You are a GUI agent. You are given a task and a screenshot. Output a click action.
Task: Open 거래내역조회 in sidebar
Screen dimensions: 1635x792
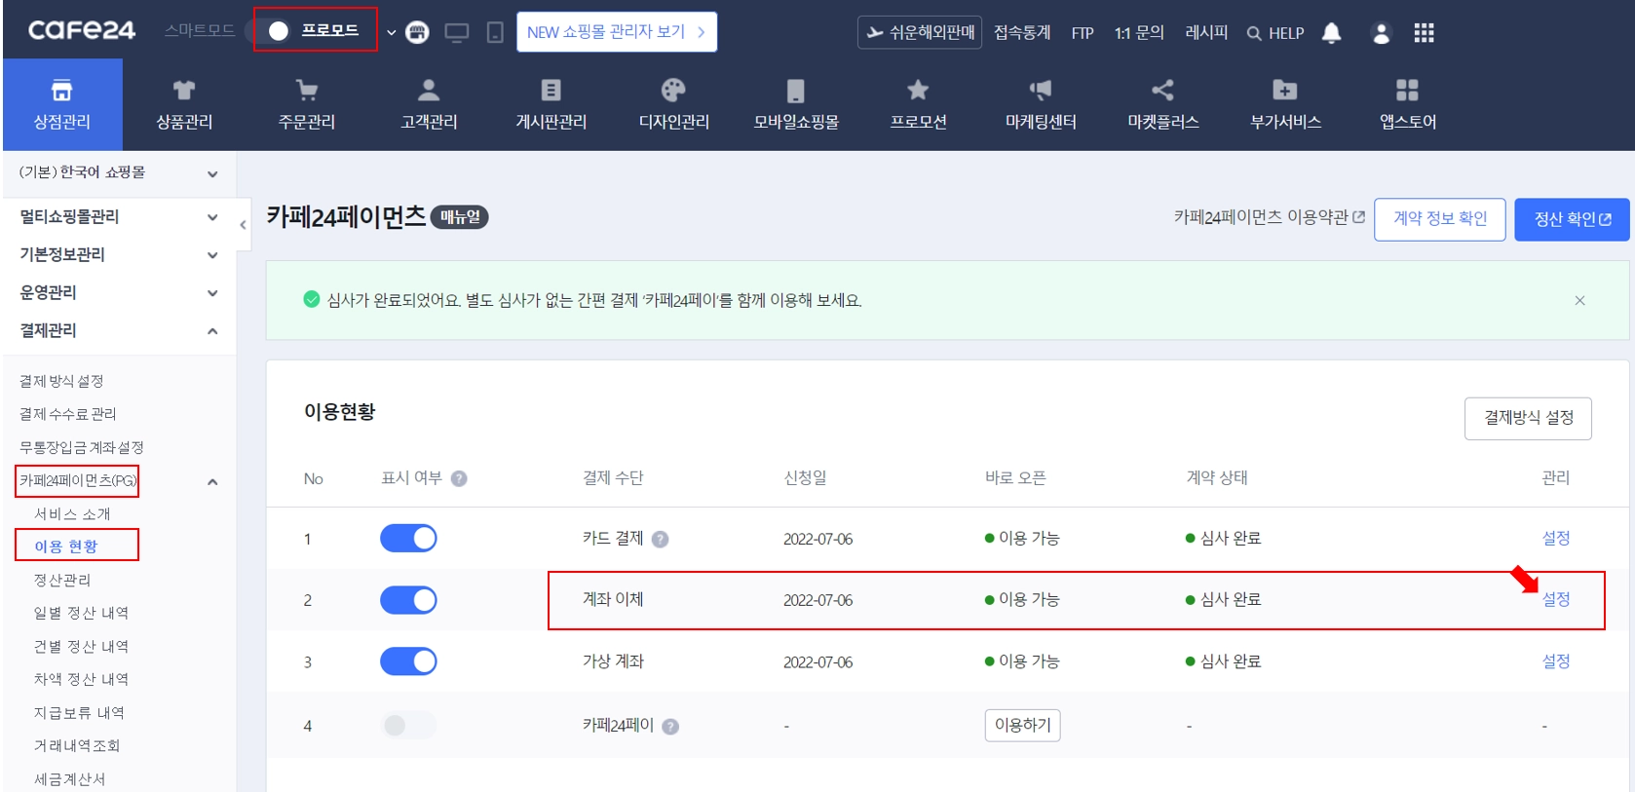[77, 745]
